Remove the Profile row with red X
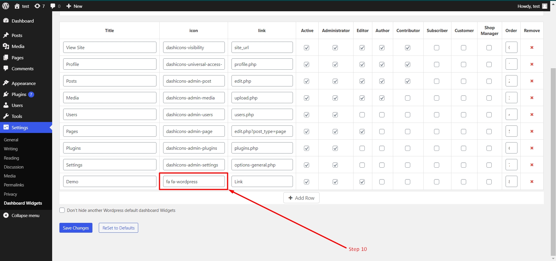The height and width of the screenshot is (261, 556). pyautogui.click(x=532, y=64)
